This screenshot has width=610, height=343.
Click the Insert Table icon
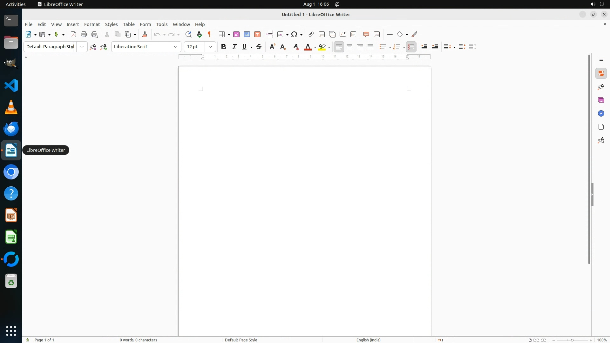pos(222,34)
